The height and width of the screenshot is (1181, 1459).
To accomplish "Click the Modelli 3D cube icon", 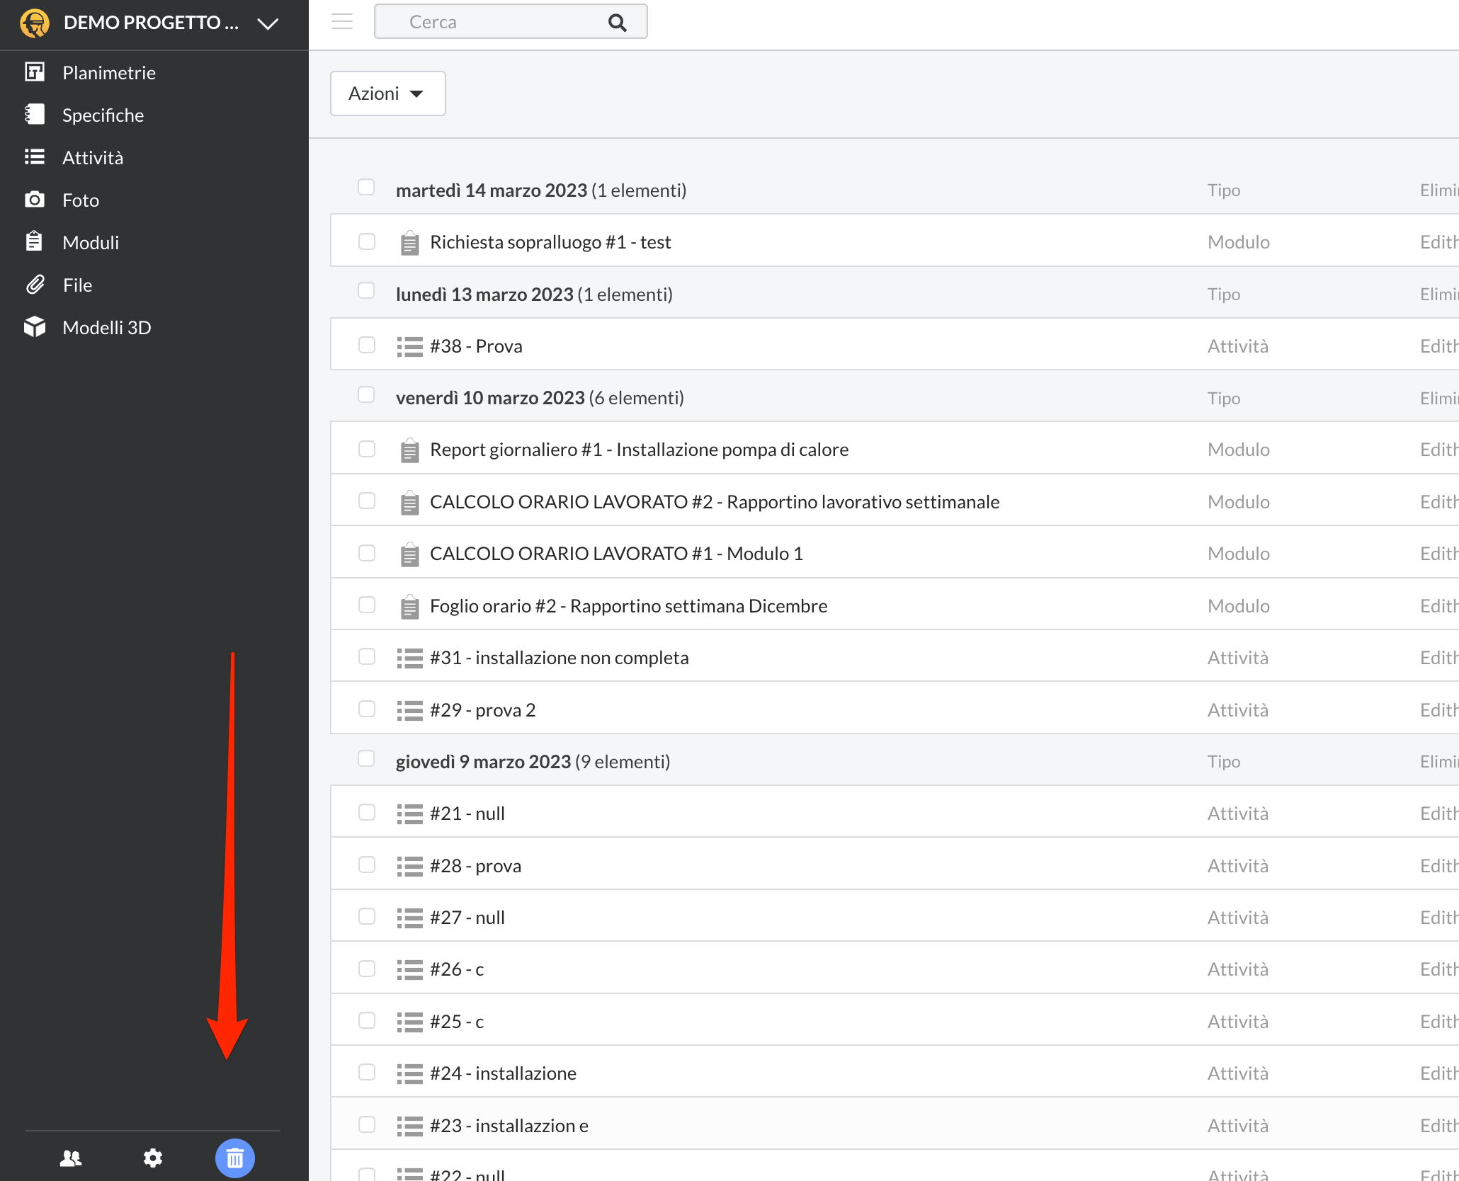I will point(34,327).
